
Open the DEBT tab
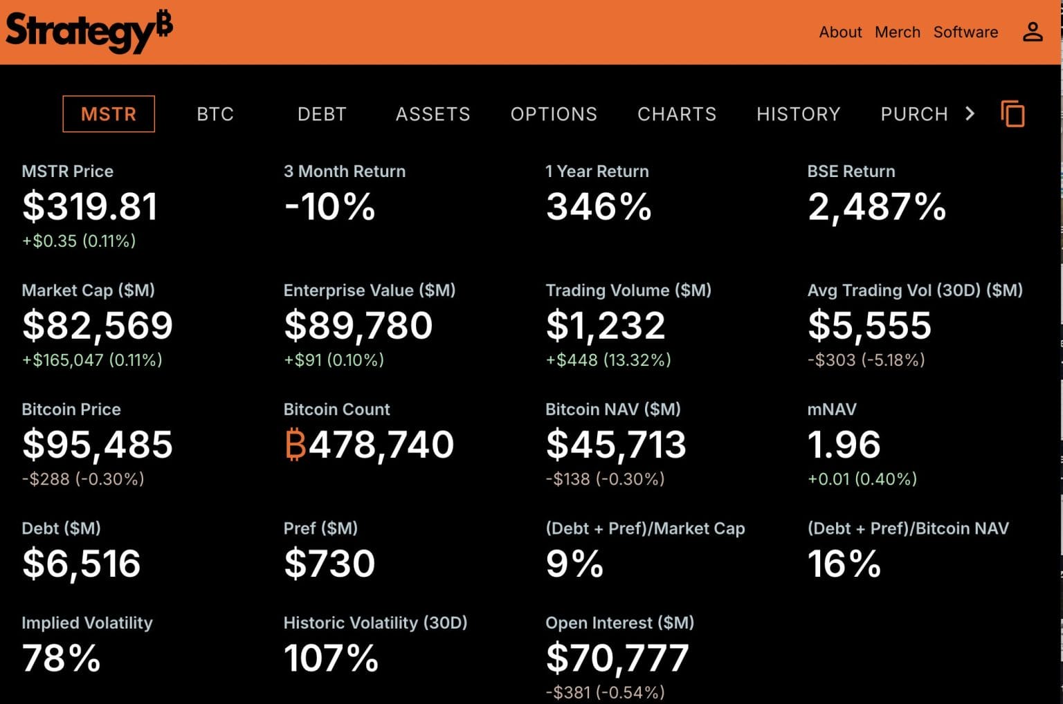click(x=322, y=114)
